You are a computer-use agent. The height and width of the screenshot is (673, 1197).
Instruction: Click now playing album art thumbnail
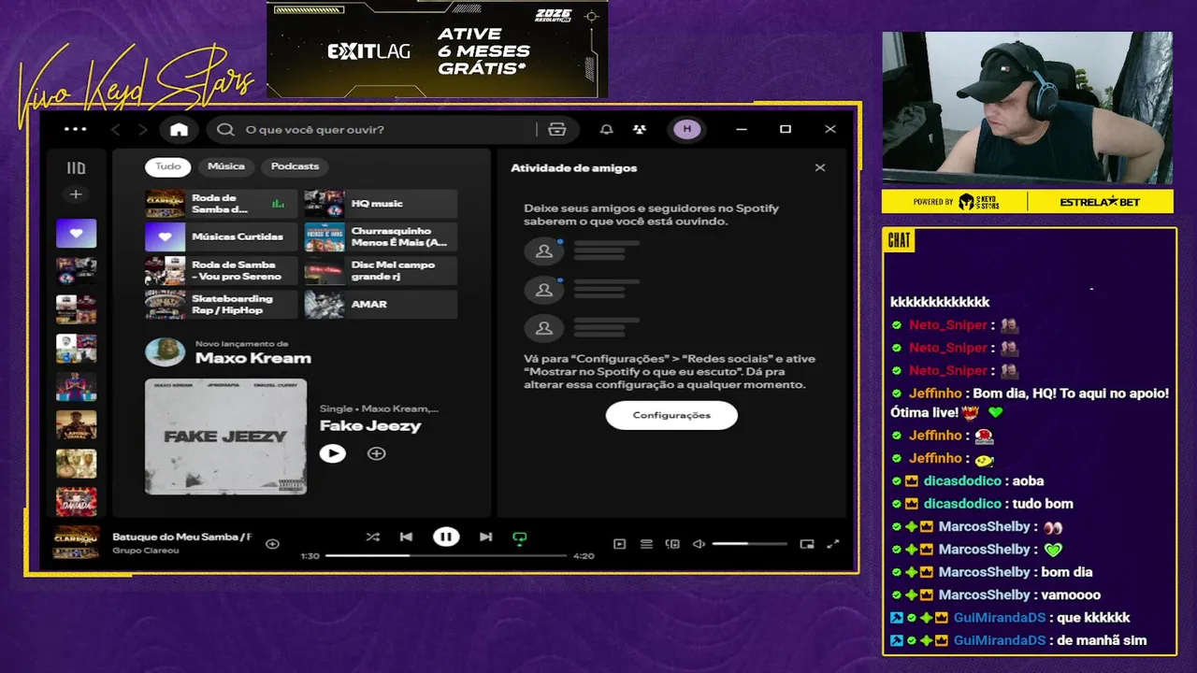tap(76, 543)
